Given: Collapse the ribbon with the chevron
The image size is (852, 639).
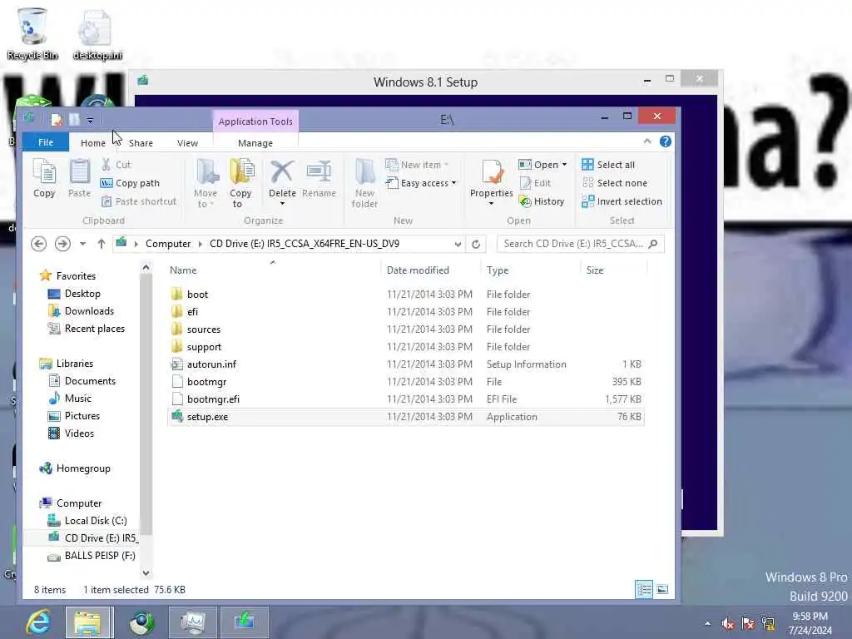Looking at the screenshot, I should tap(647, 141).
